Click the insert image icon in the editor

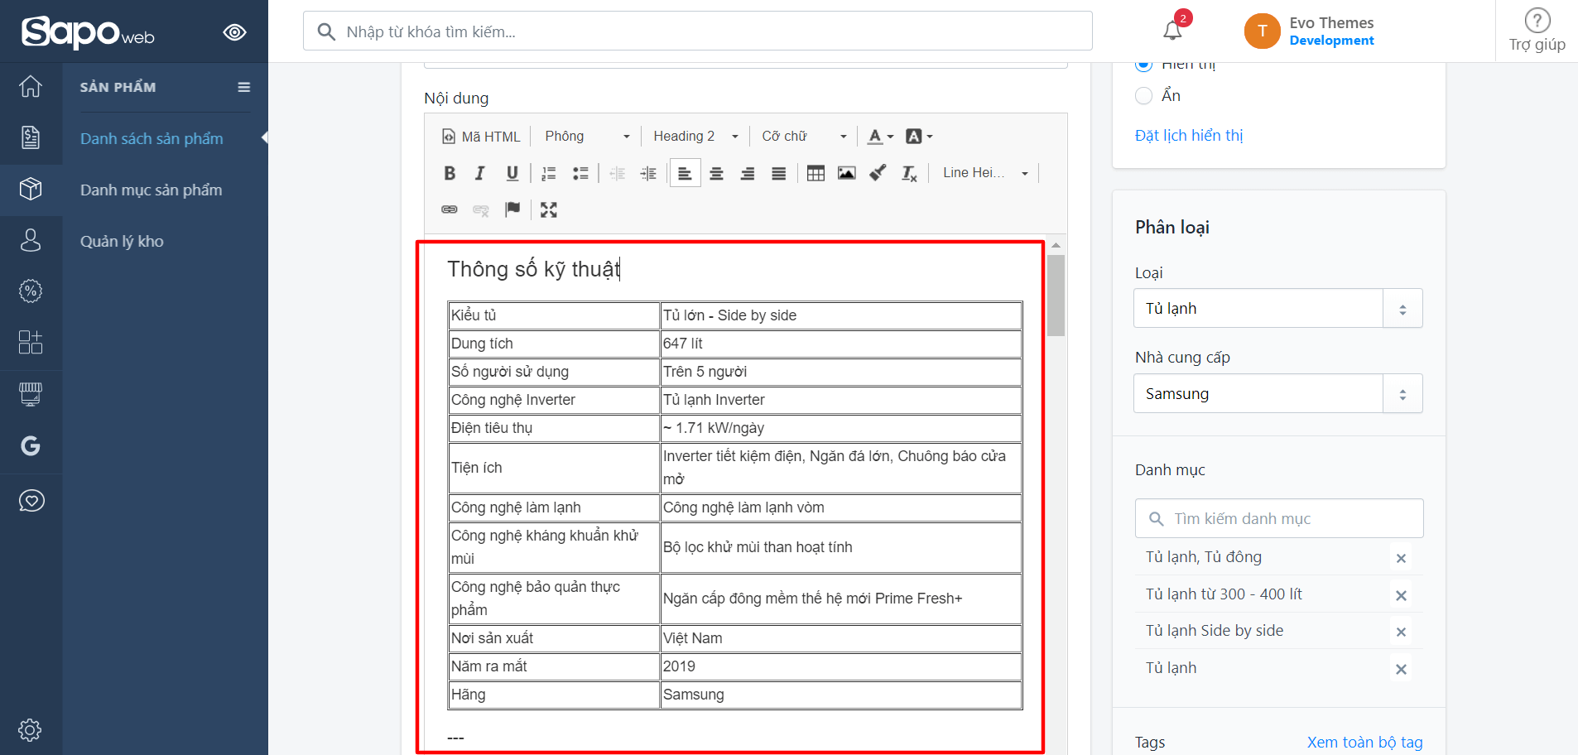tap(846, 173)
